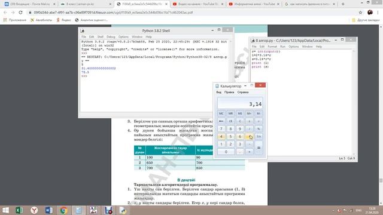The width and height of the screenshot is (383, 215).
Task: Click MC memory clear calculator button
Action: (221, 113)
